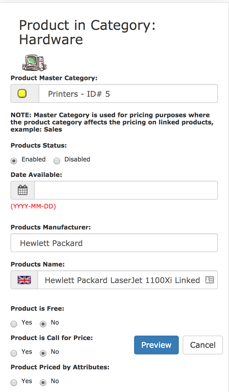
Task: Expand the Products Manufacturer dropdown
Action: [114, 243]
